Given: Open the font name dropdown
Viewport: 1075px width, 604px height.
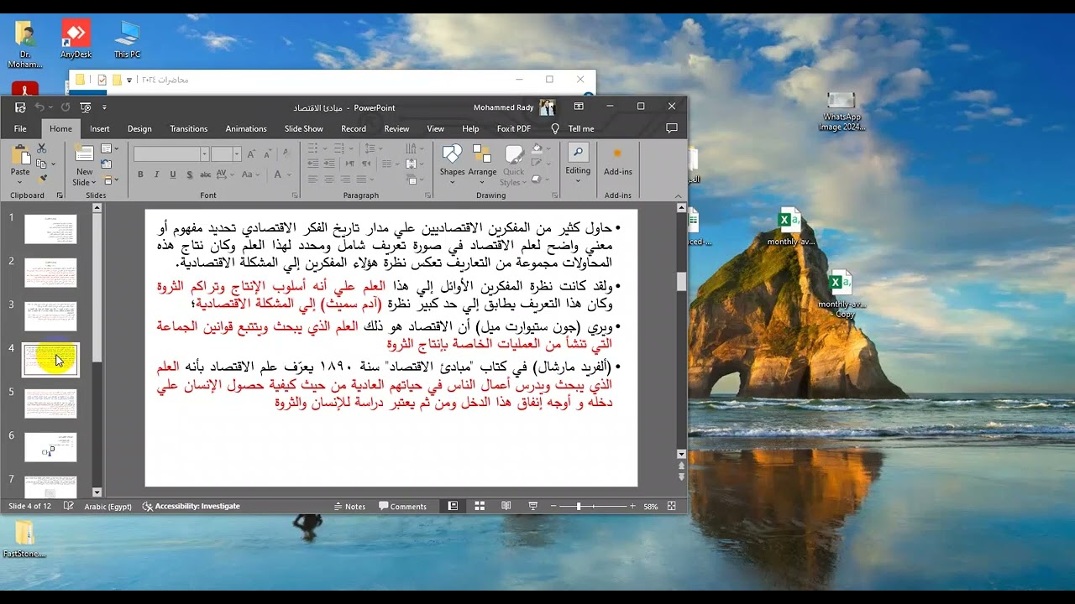Looking at the screenshot, I should coord(204,154).
